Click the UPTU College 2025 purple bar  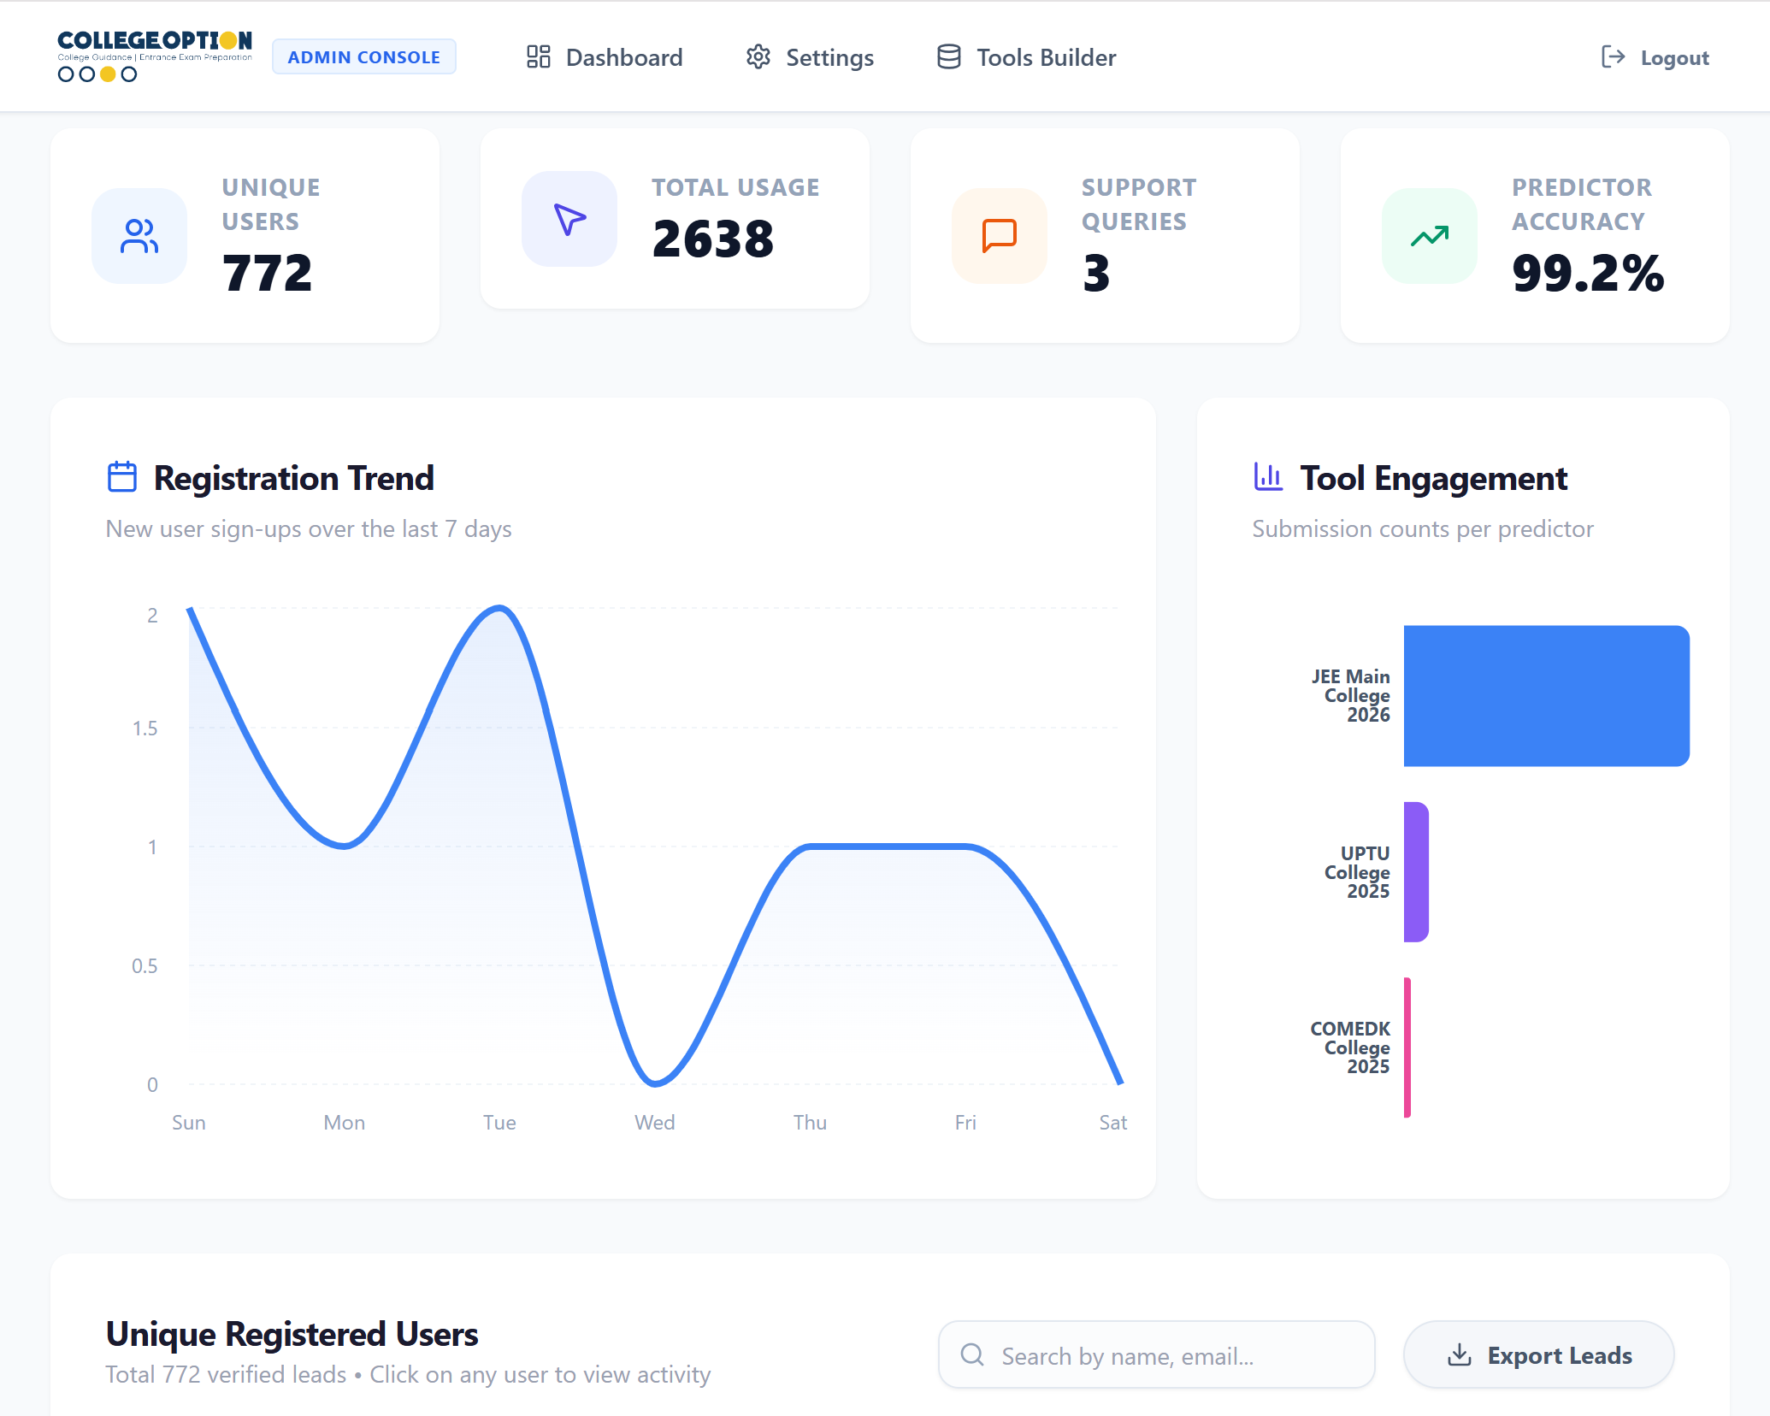coord(1416,872)
